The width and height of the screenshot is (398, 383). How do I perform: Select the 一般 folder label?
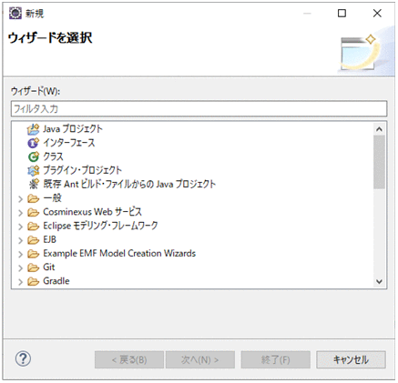pyautogui.click(x=52, y=198)
